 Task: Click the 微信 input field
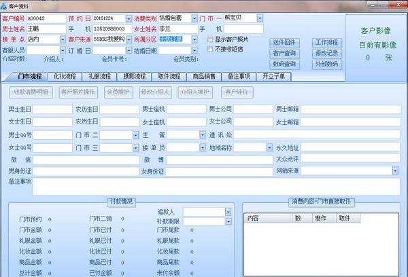[x=86, y=160]
